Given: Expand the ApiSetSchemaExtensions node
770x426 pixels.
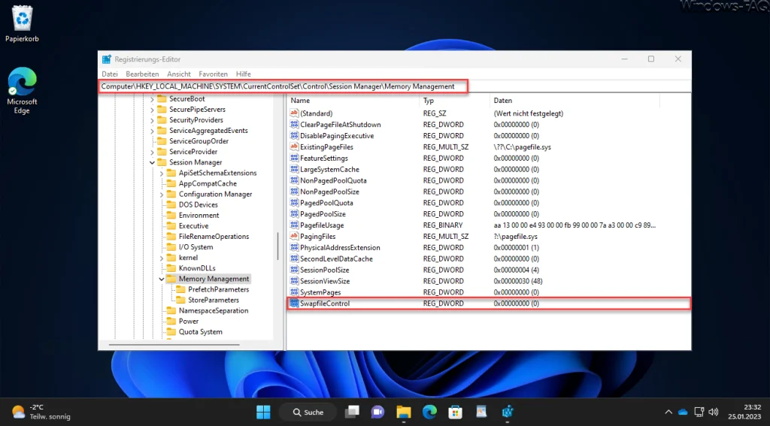Looking at the screenshot, I should pyautogui.click(x=162, y=174).
